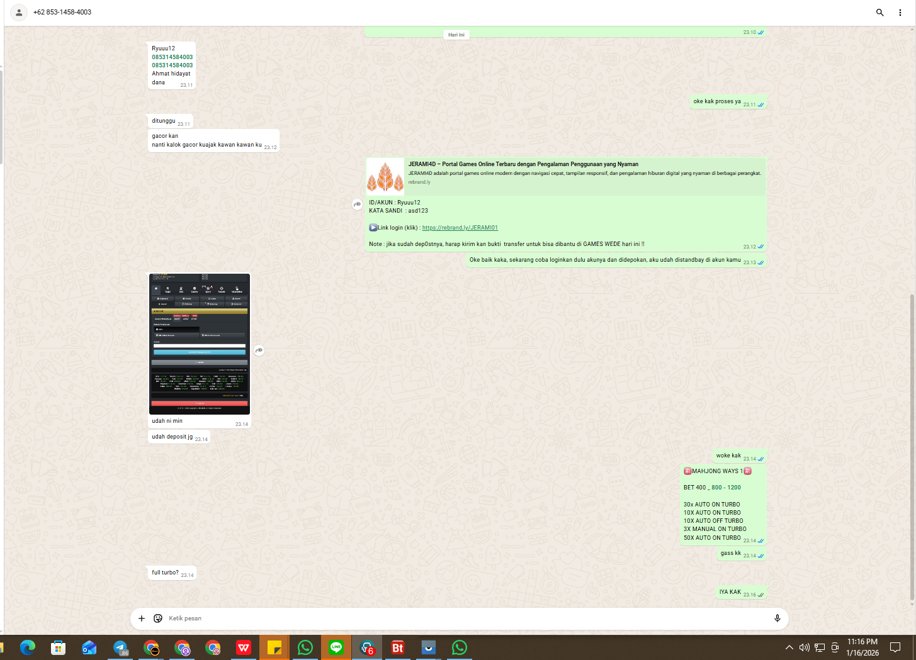Select the 'IYA KAK' message

(742, 592)
